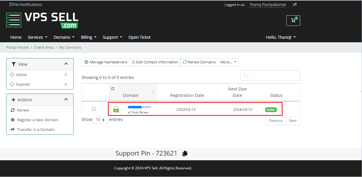Open the Portal Home breadcrumb

[17, 47]
